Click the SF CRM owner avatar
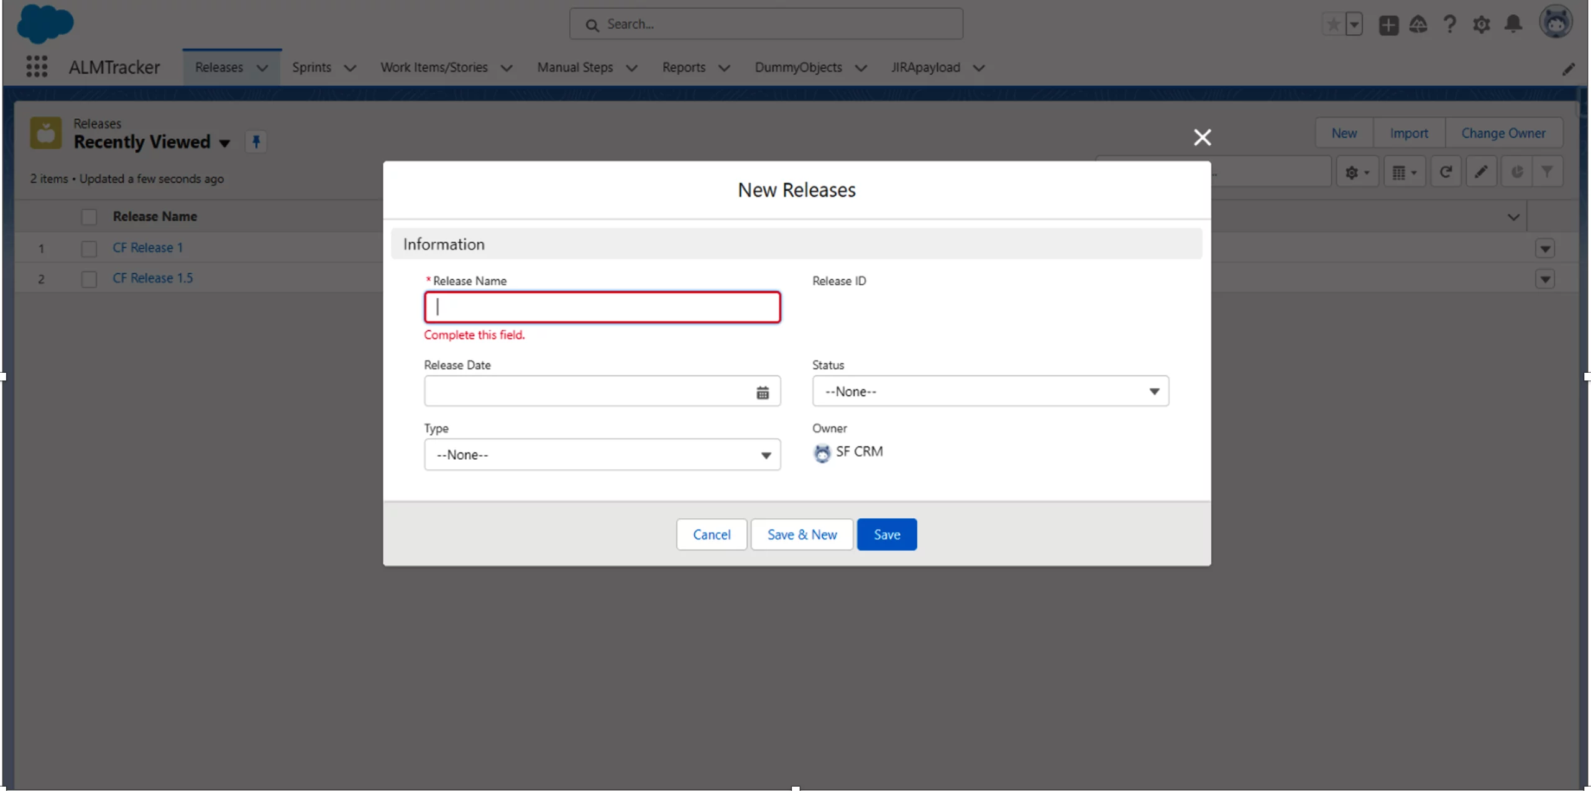This screenshot has height=791, width=1591. click(822, 453)
